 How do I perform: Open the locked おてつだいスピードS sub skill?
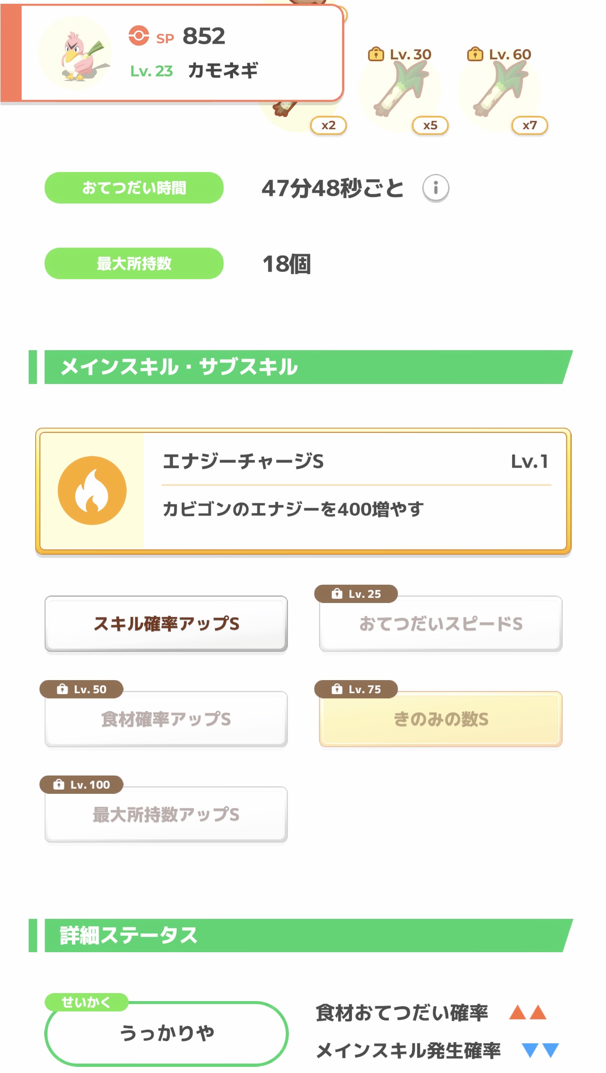coord(441,624)
